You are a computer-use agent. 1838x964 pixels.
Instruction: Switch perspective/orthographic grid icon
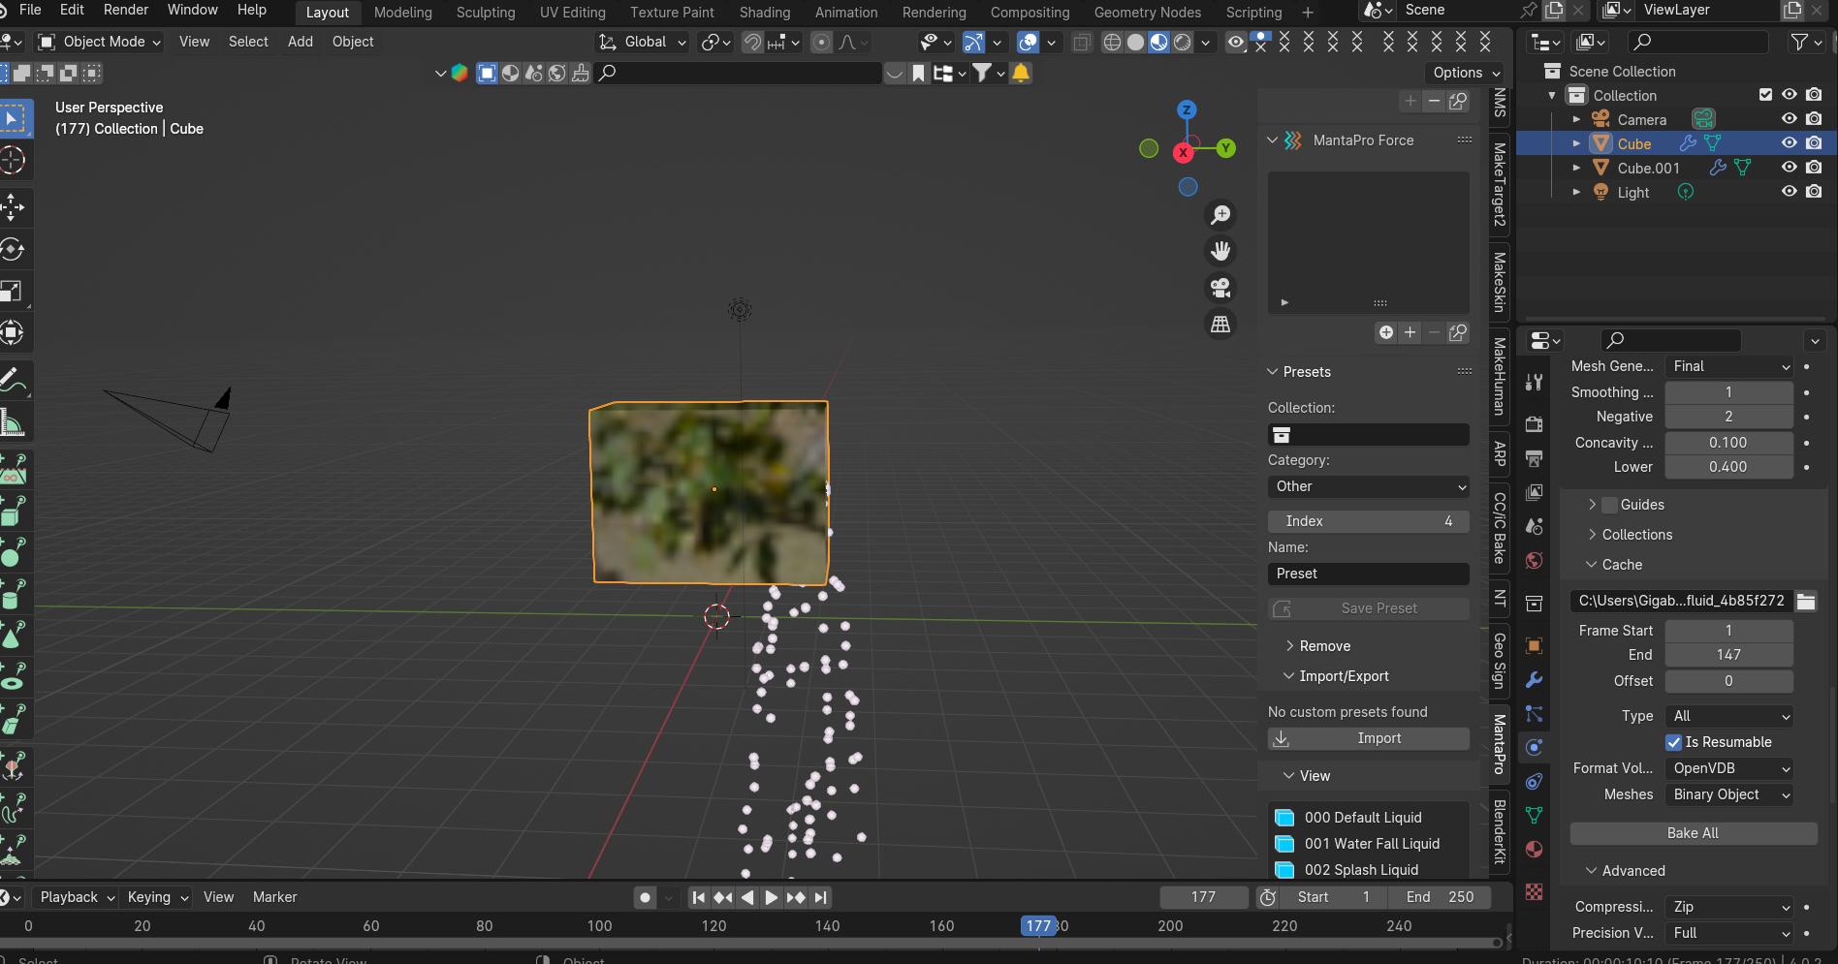tap(1220, 325)
